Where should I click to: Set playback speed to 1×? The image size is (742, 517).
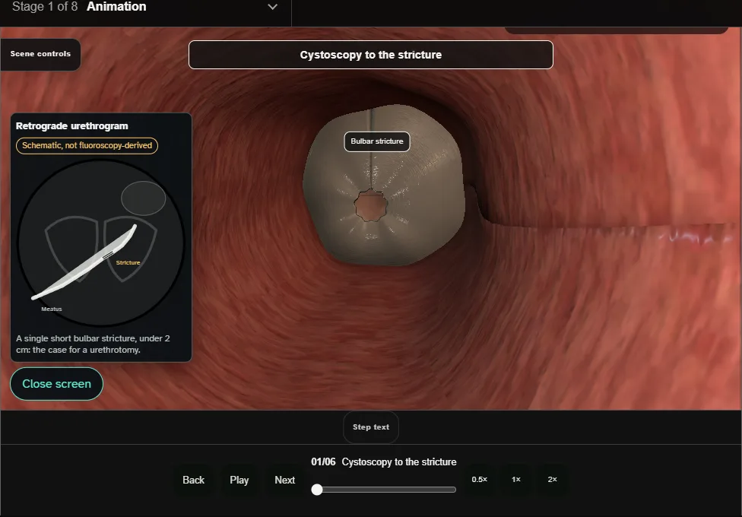pyautogui.click(x=516, y=480)
